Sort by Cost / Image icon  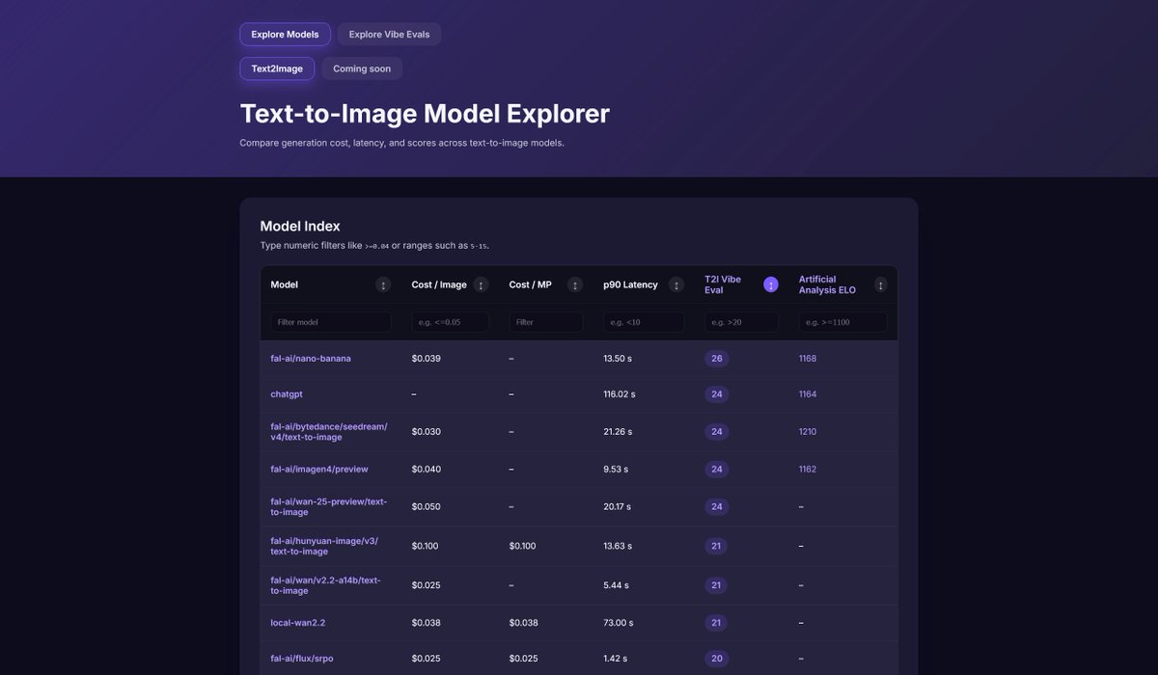point(482,284)
